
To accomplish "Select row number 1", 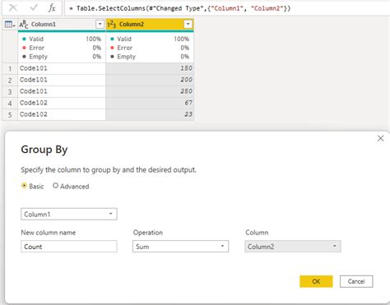I will [x=10, y=68].
